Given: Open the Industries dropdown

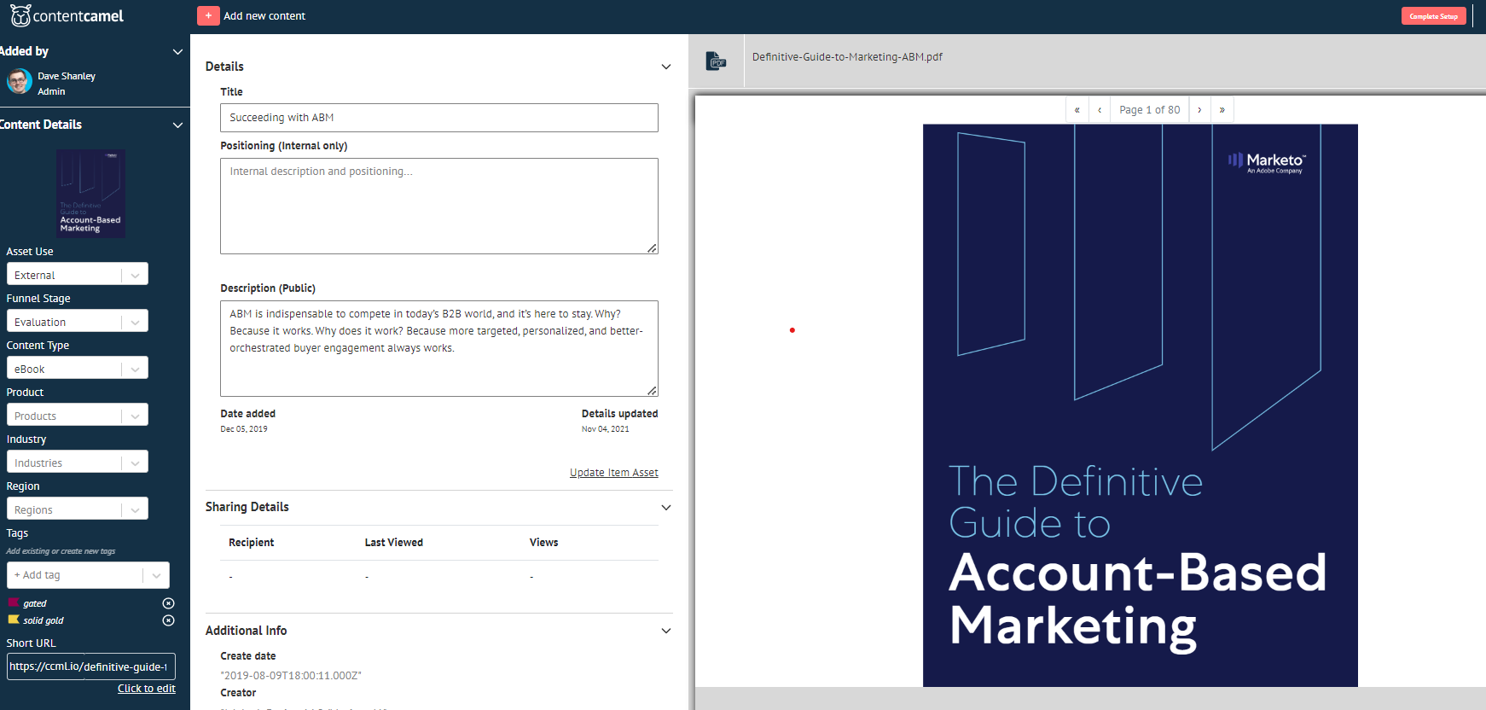Looking at the screenshot, I should [78, 462].
